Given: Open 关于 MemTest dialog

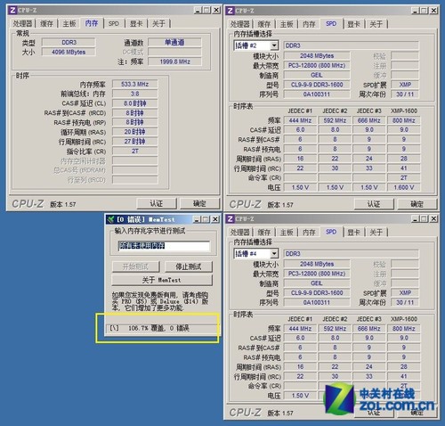Looking at the screenshot, I should [x=162, y=280].
